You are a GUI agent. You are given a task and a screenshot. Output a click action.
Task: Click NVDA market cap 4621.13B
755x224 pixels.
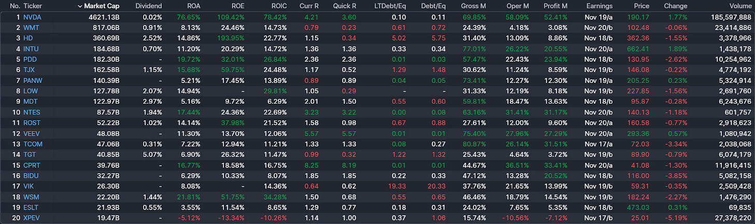pyautogui.click(x=104, y=17)
